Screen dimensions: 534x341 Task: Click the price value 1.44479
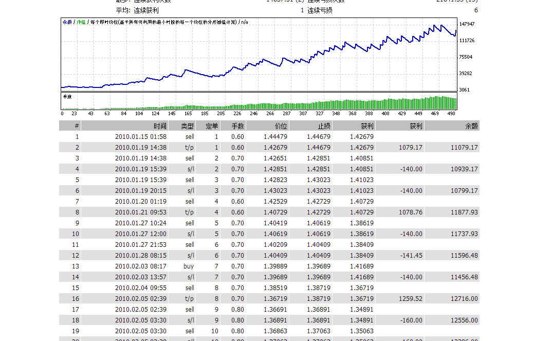click(x=275, y=137)
